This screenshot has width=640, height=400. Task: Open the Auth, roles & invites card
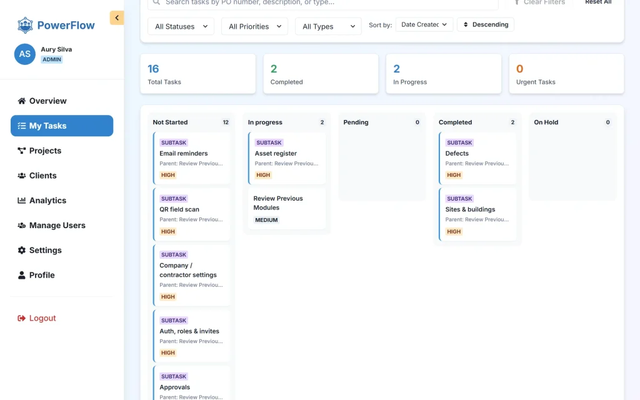click(x=192, y=336)
